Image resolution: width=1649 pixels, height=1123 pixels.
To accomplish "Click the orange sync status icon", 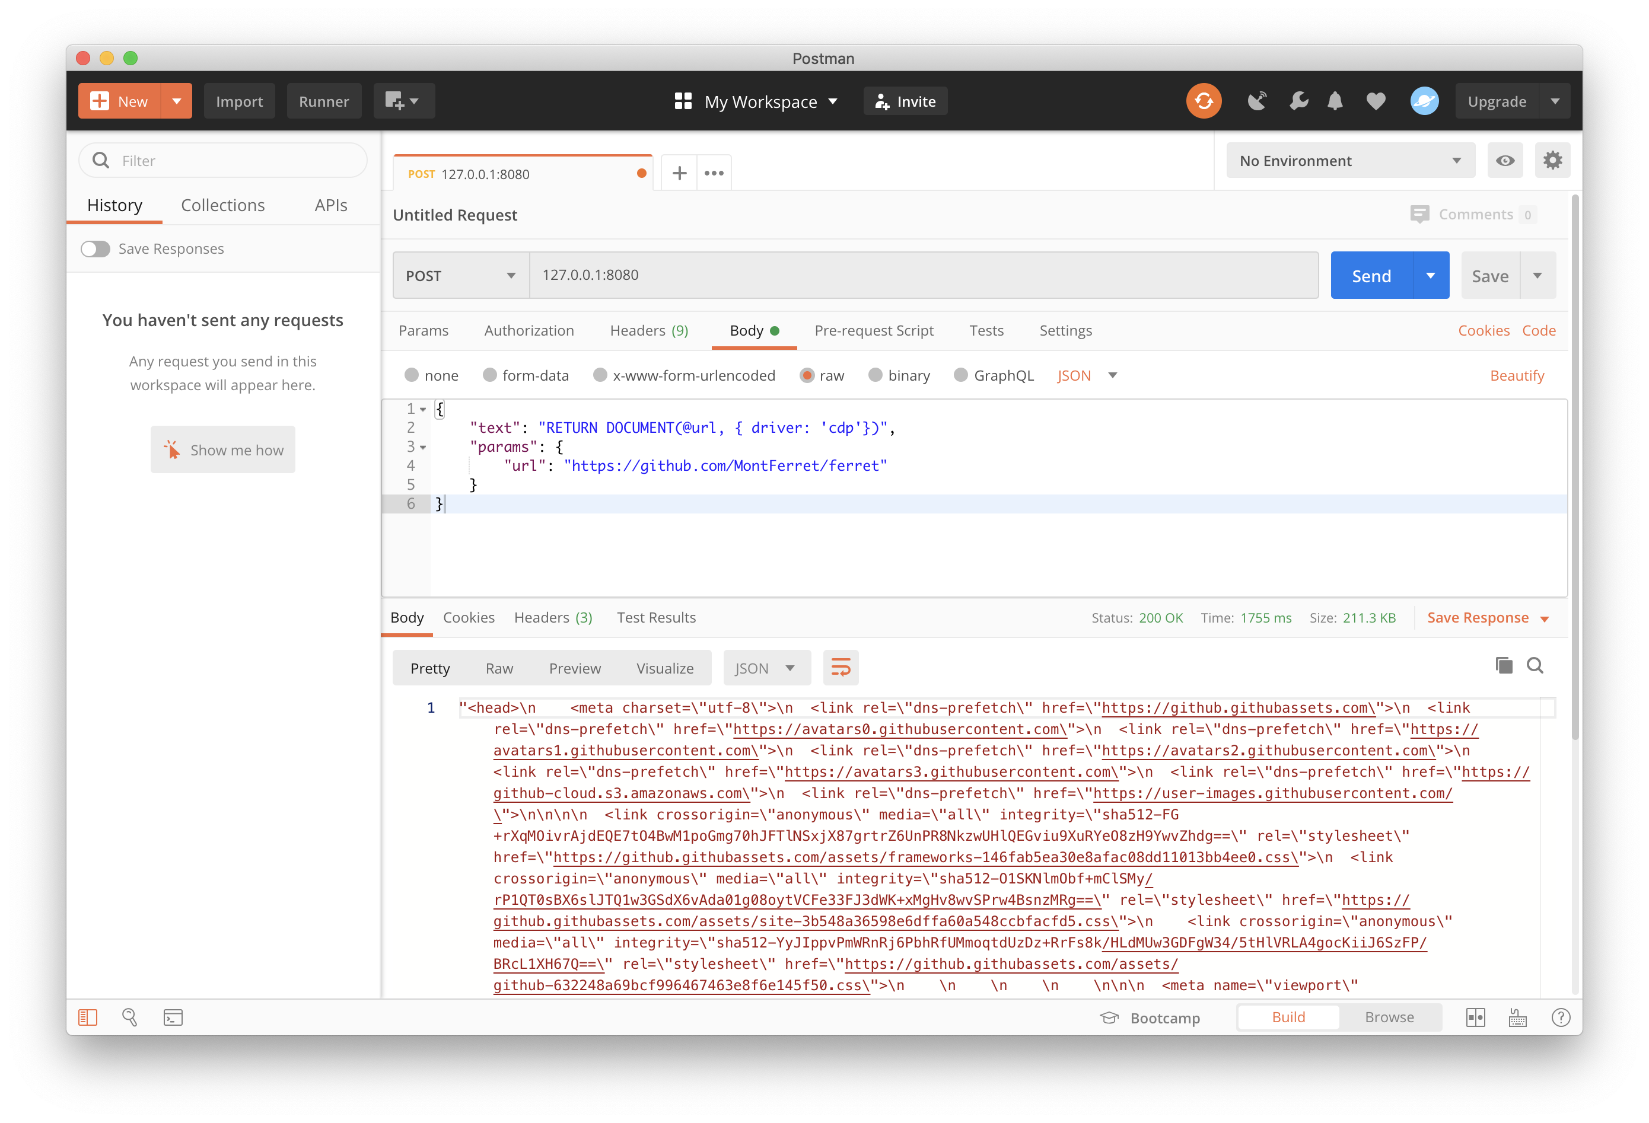I will coord(1204,101).
